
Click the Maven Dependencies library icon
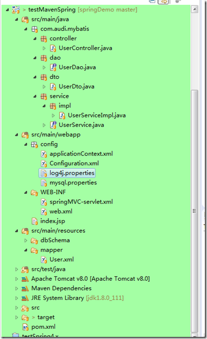[25, 289]
